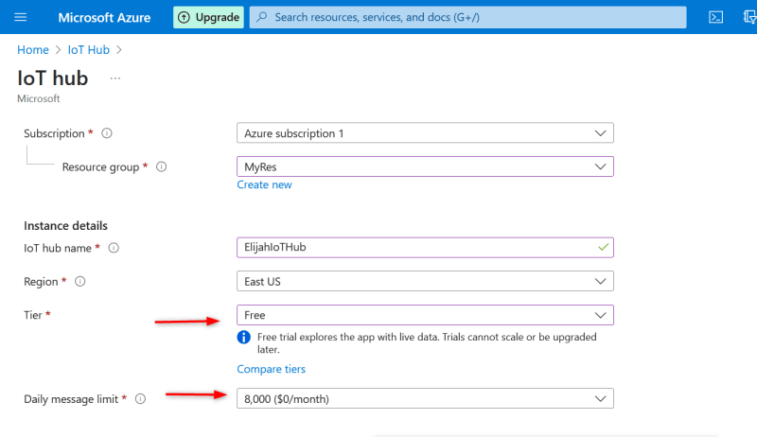
Task: Open the Subscription dropdown
Action: 425,133
